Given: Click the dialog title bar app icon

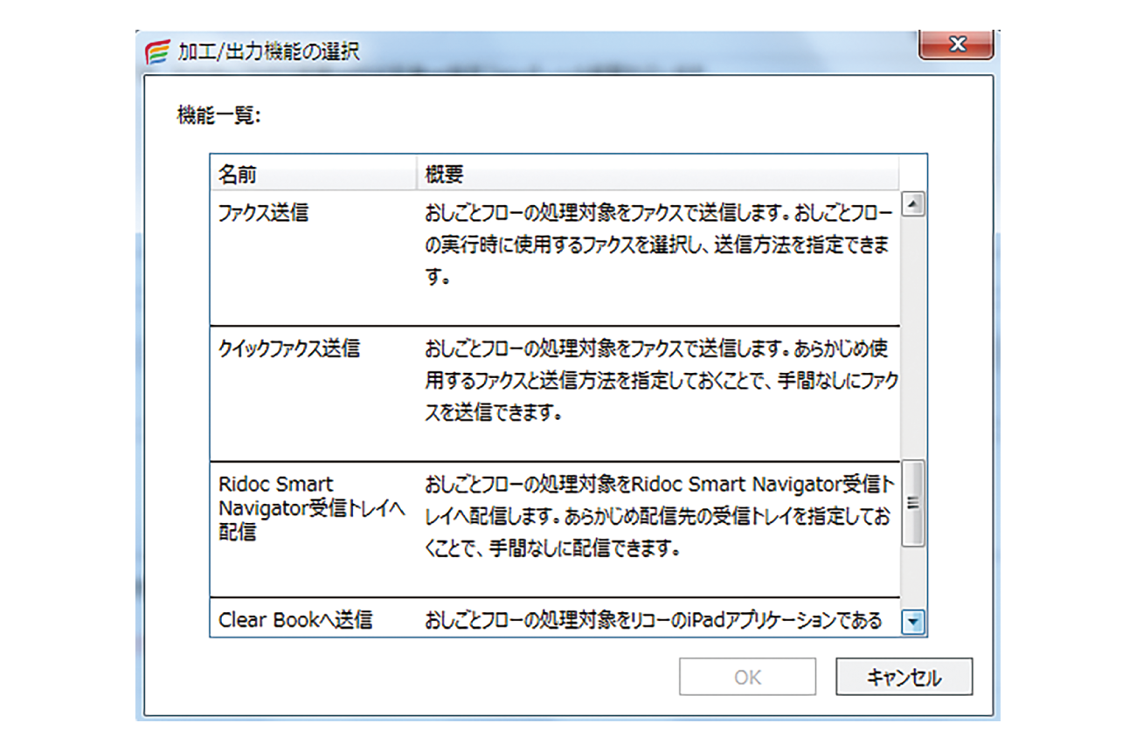Looking at the screenshot, I should pos(157,52).
